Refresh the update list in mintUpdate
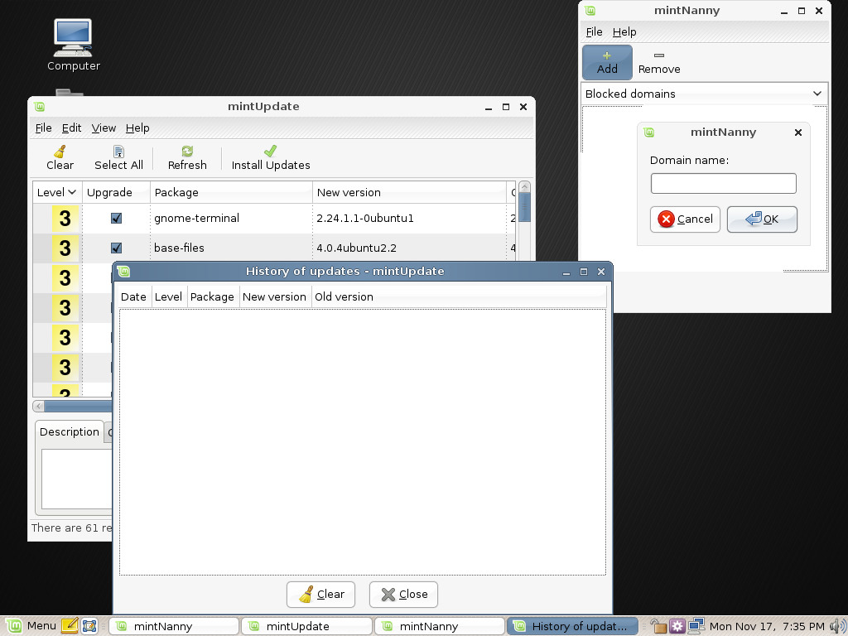 click(x=187, y=158)
